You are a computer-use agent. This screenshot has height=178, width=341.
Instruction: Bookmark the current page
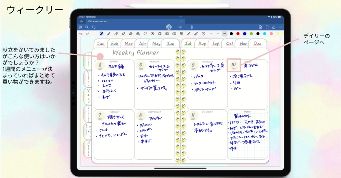point(267,27)
